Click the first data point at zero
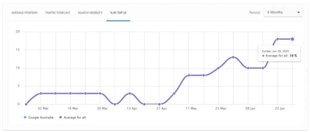The width and height of the screenshot is (310, 132). (26, 104)
